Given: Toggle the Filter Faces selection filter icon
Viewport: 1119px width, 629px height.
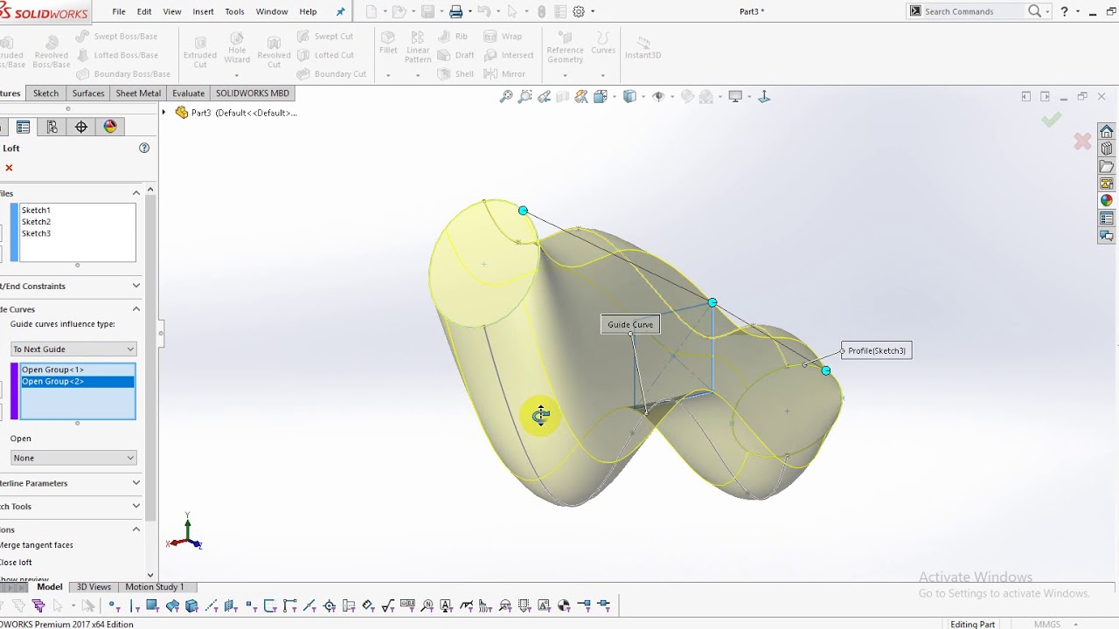Looking at the screenshot, I should pos(153,605).
